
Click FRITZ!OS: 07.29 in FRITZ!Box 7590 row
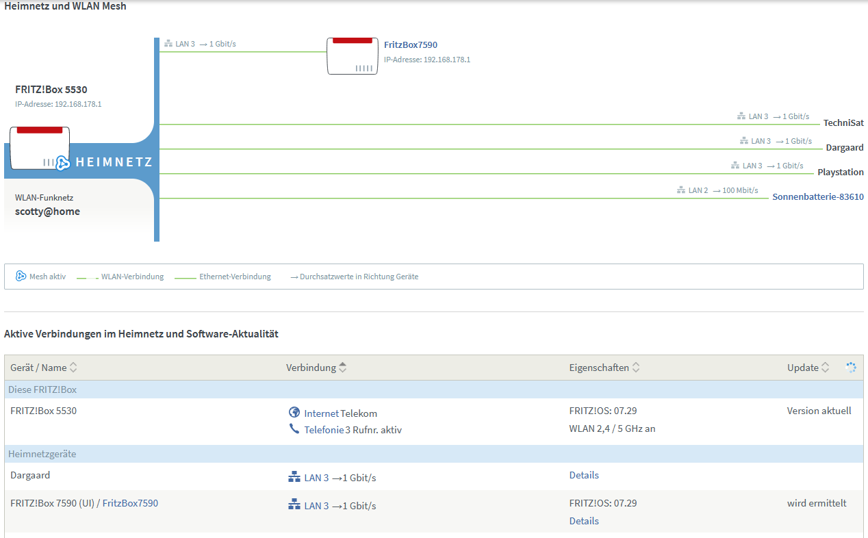point(603,503)
